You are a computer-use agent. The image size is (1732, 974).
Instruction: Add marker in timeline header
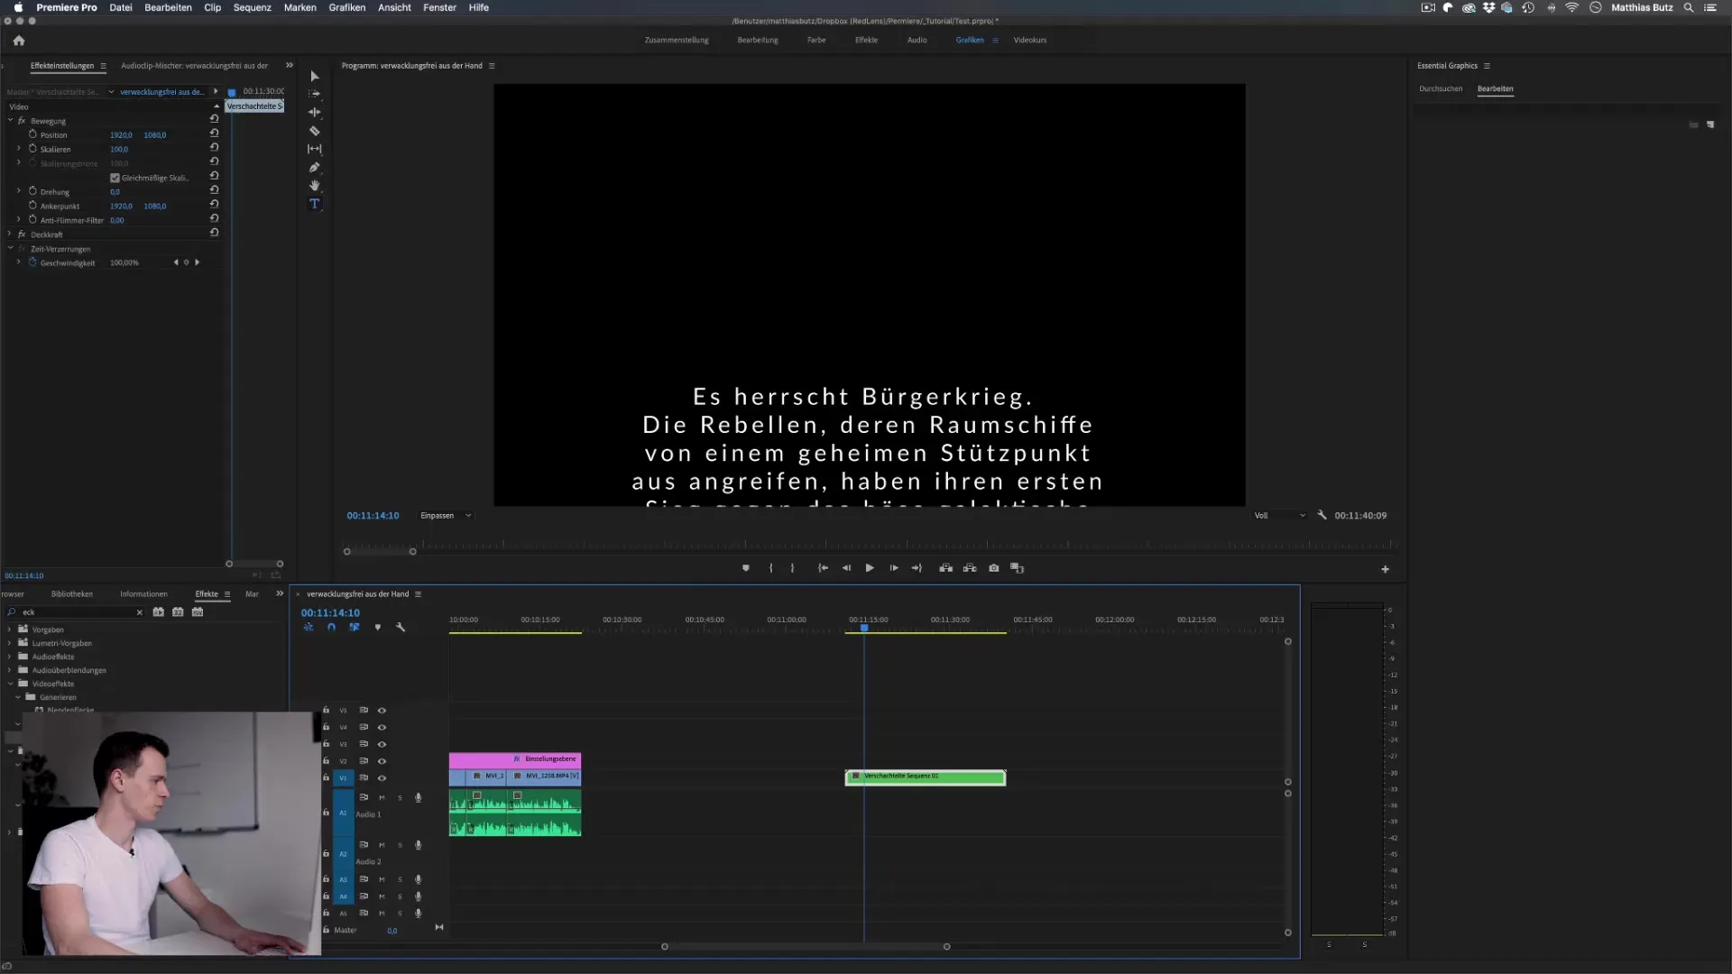[378, 627]
